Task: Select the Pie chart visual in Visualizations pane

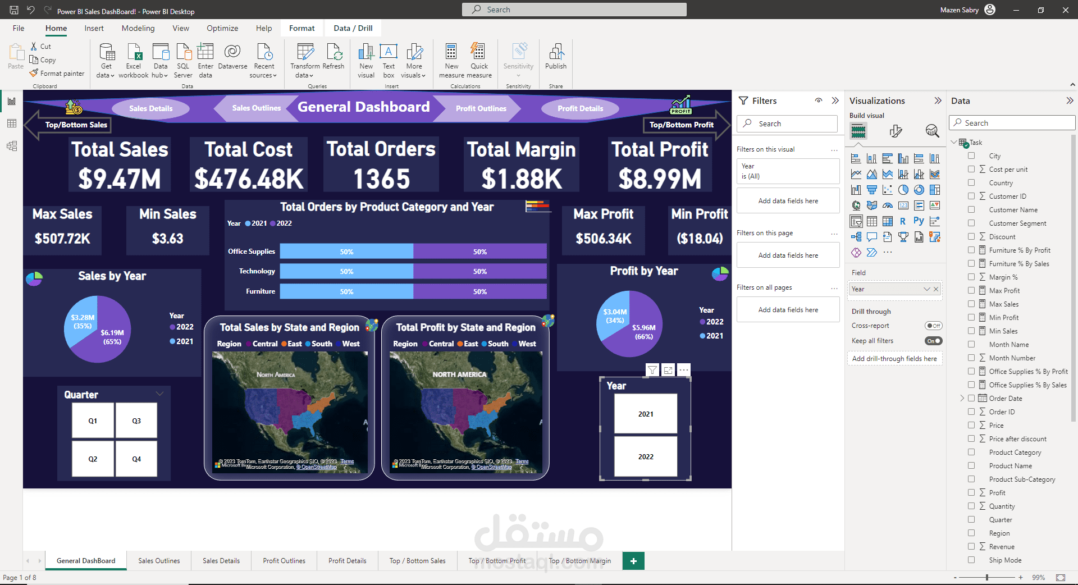Action: point(903,189)
